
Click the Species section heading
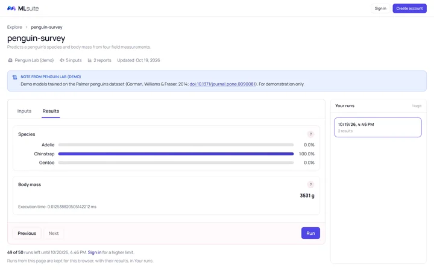(x=27, y=134)
